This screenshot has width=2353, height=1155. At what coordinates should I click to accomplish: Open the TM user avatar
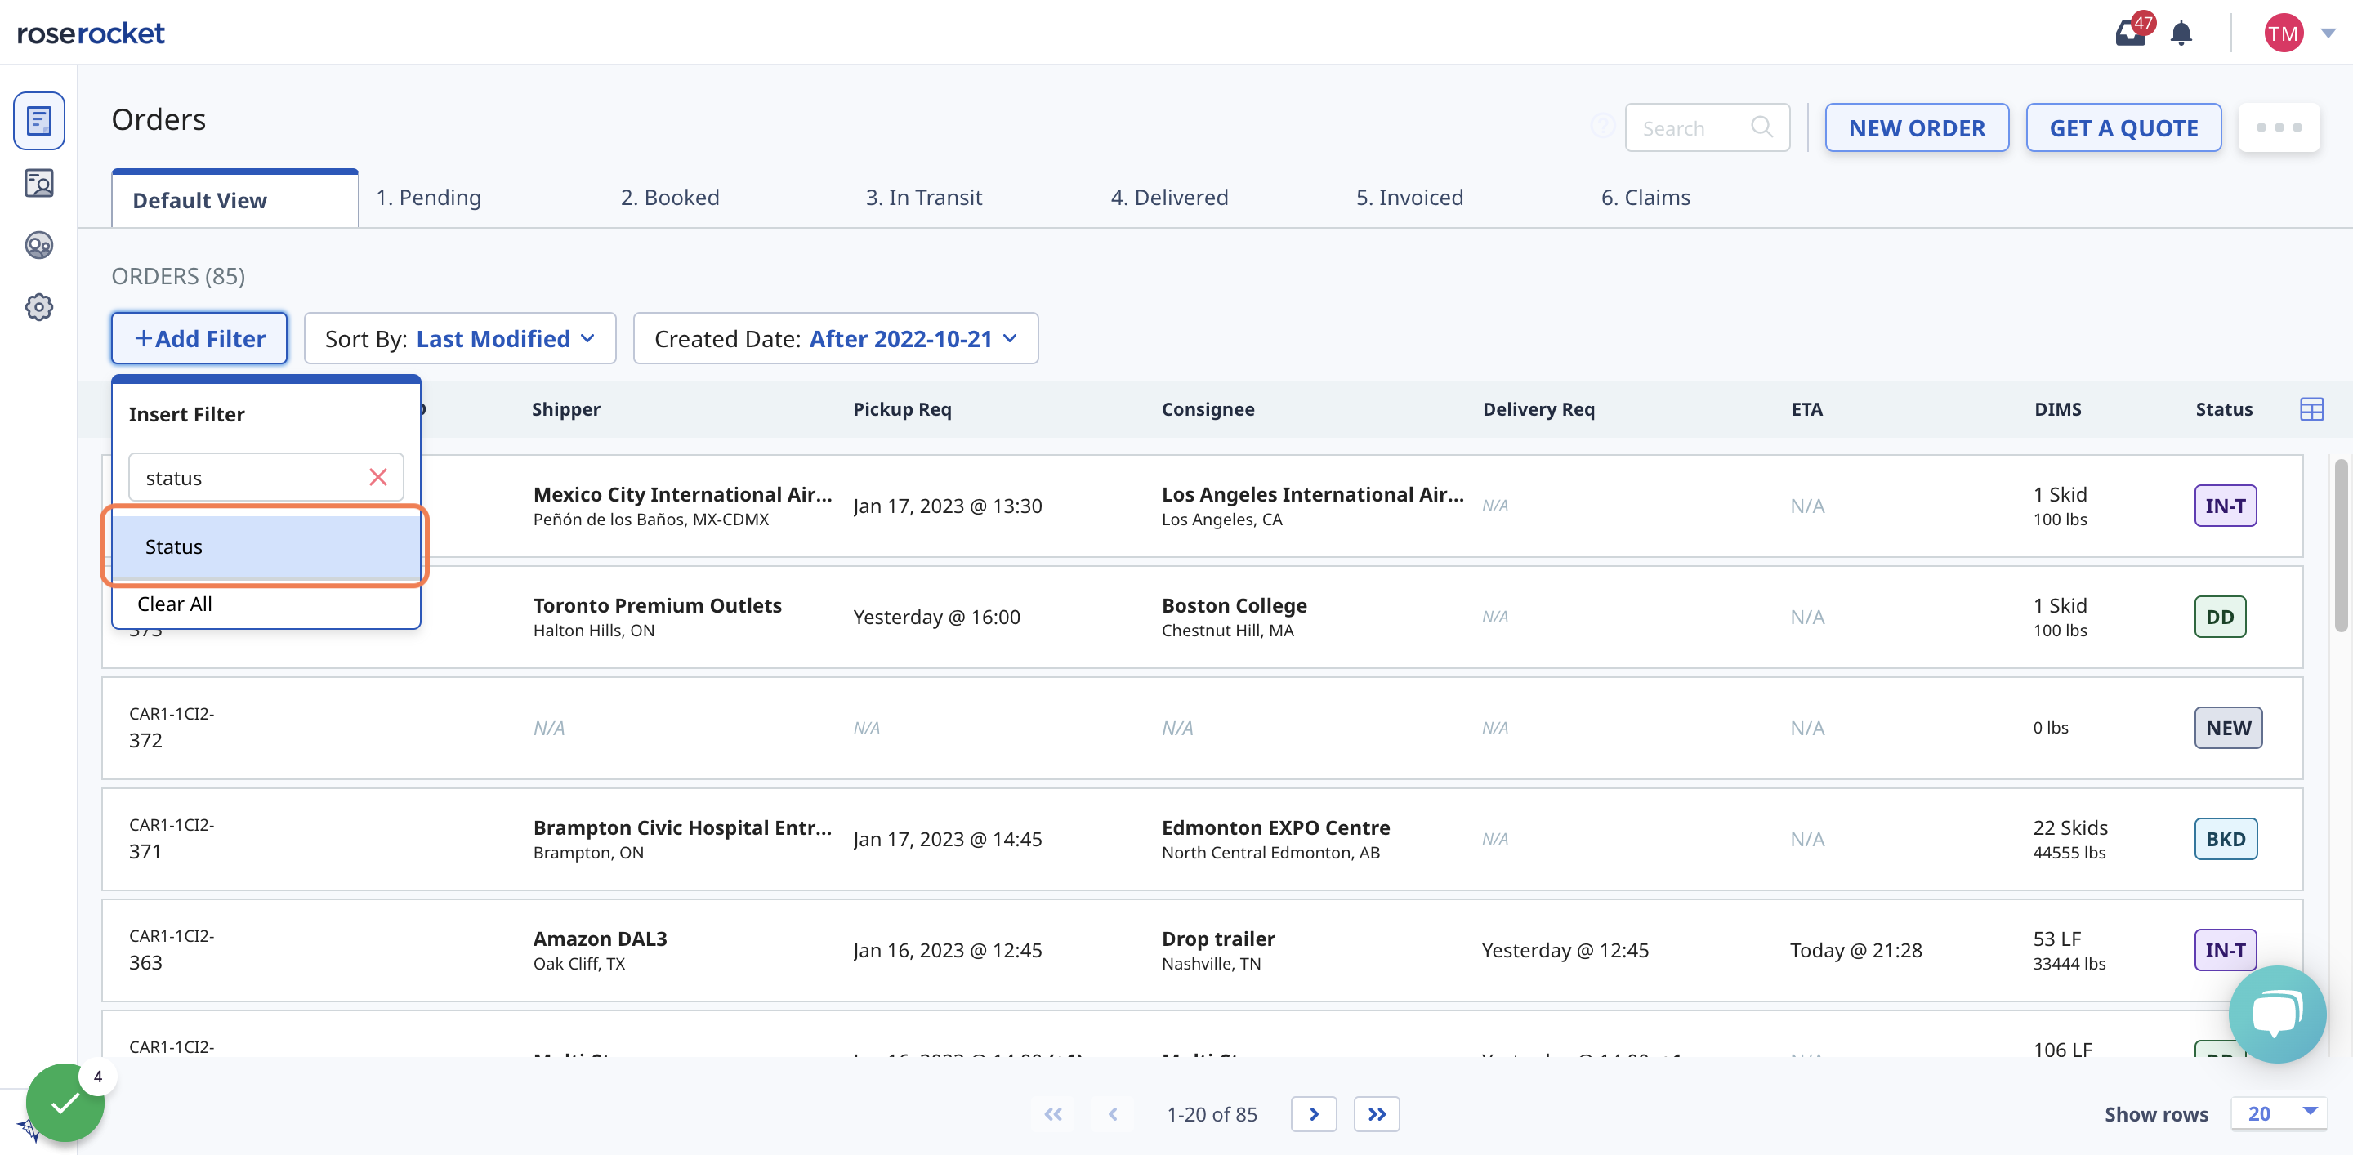pyautogui.click(x=2283, y=33)
